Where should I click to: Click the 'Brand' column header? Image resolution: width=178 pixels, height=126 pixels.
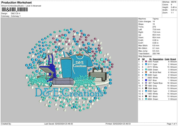coord(173,59)
